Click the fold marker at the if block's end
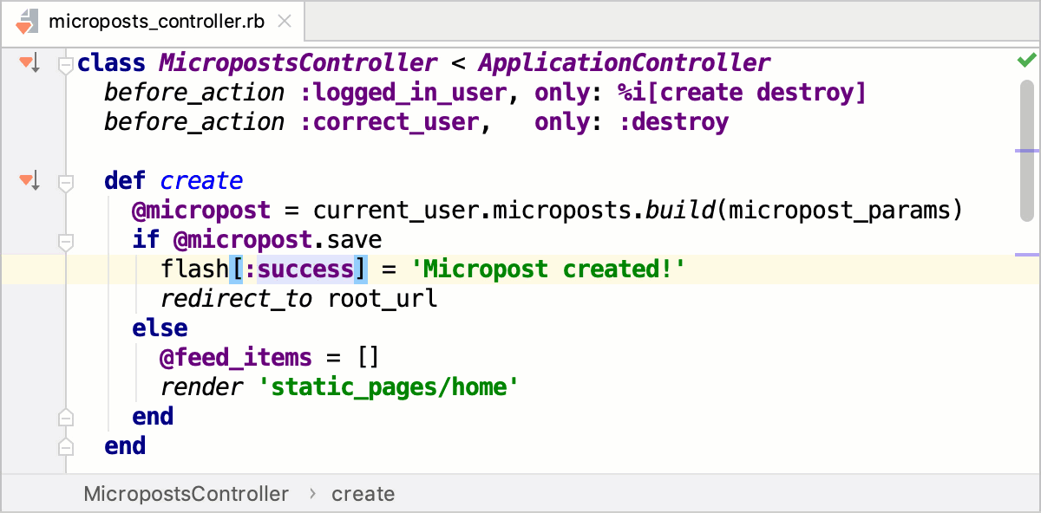Viewport: 1041px width, 513px height. click(x=65, y=418)
